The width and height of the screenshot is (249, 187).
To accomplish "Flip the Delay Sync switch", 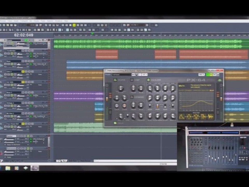I will pyautogui.click(x=127, y=116).
